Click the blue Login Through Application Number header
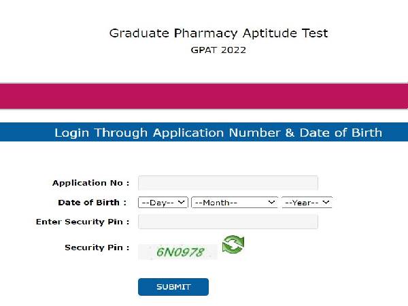The height and width of the screenshot is (306, 408). pos(218,133)
